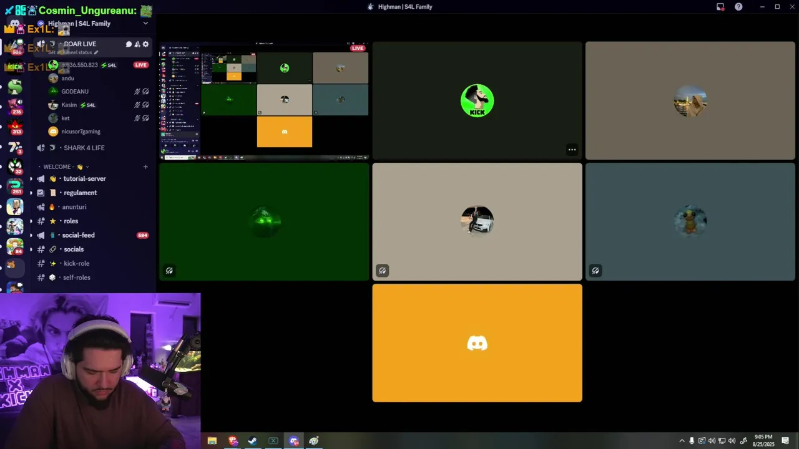Screen dimensions: 799x449
Task: Expand the socials channel arrow
Action: pyautogui.click(x=31, y=249)
